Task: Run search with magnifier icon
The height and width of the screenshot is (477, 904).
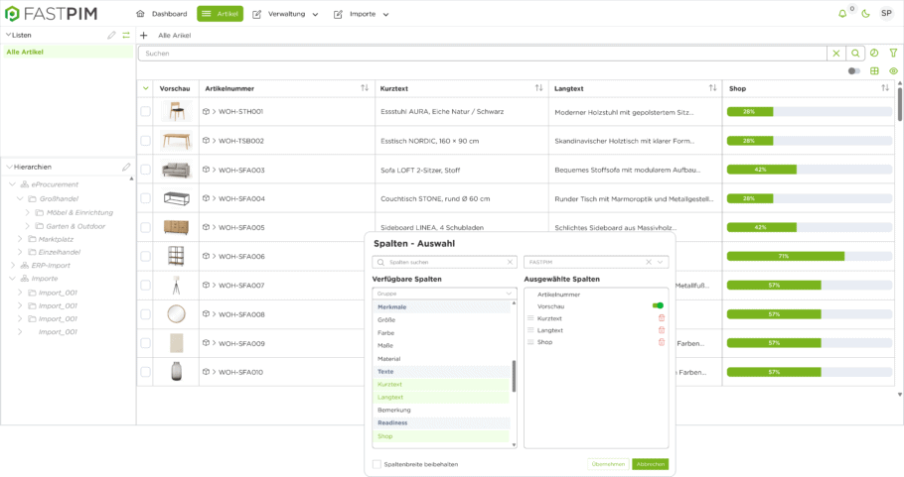Action: [855, 54]
